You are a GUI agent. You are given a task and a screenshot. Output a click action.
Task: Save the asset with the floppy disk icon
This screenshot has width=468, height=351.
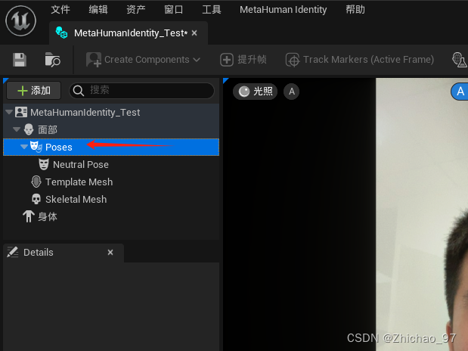[x=20, y=60]
